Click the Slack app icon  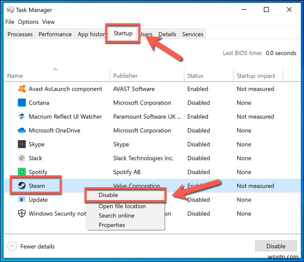pos(22,158)
